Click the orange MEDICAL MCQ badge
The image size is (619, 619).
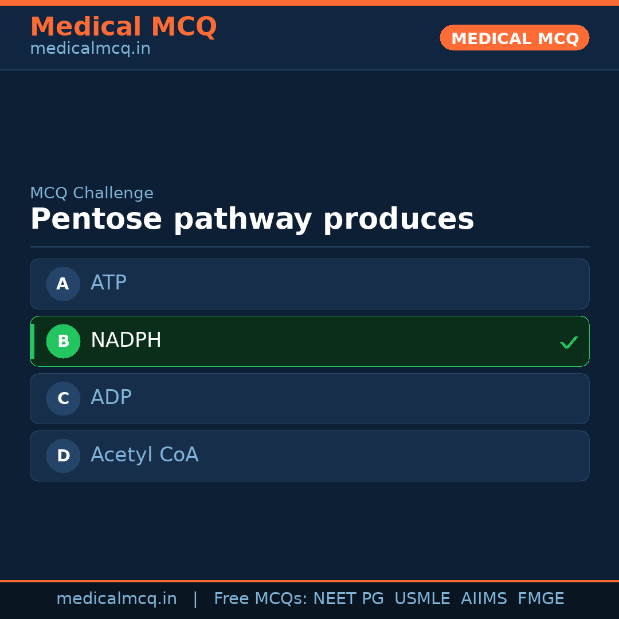[x=514, y=38]
